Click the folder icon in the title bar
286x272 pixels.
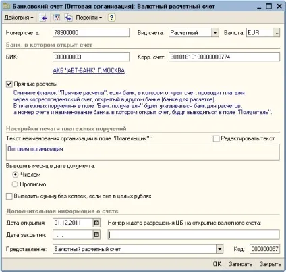[6, 6]
